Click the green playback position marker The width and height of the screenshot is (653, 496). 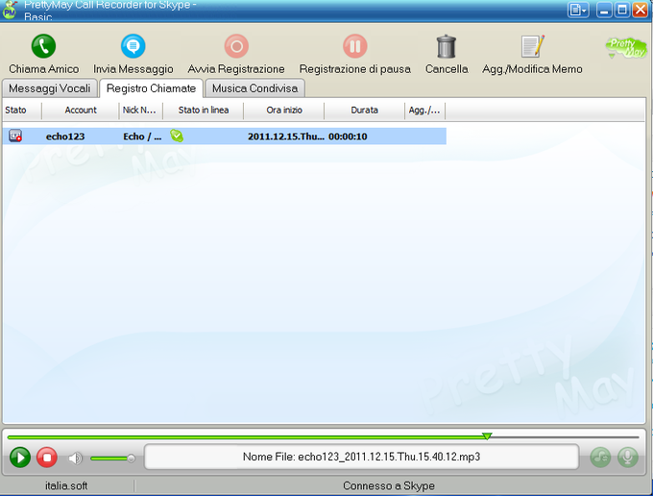(x=487, y=436)
